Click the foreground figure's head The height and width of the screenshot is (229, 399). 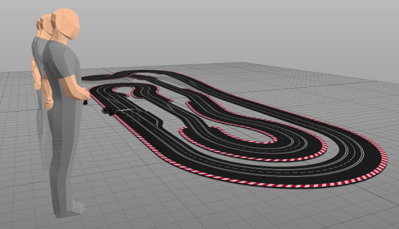[66, 24]
